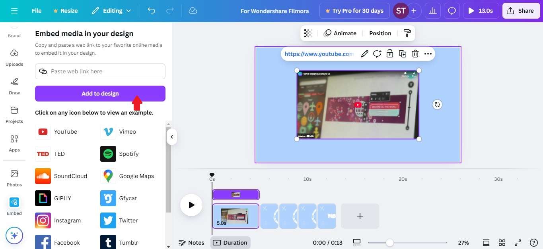The width and height of the screenshot is (543, 249).
Task: Click the rotate handle beside the canvas
Action: [437, 105]
